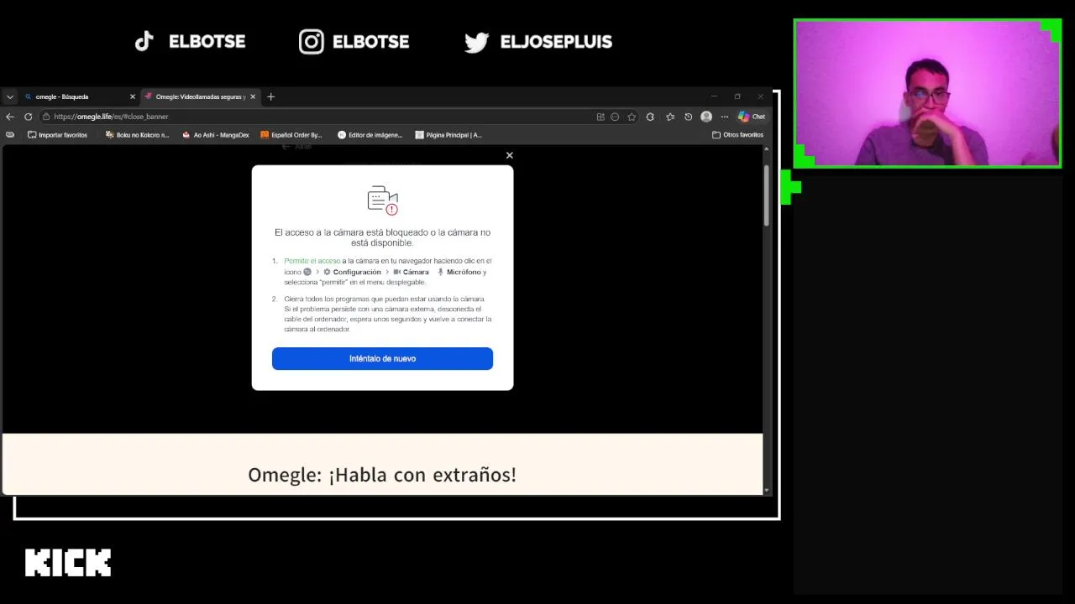Click the TikTok logo in stream overlay
1075x604 pixels.
tap(144, 41)
